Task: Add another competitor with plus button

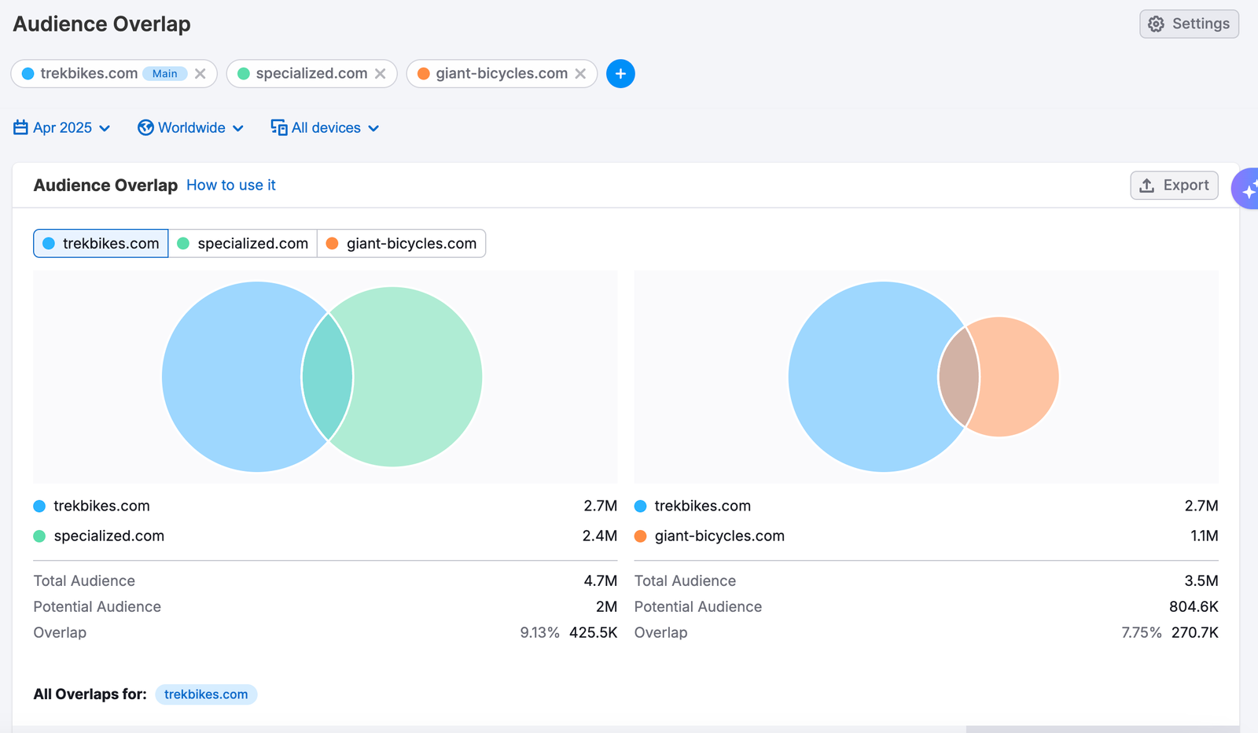Action: pyautogui.click(x=620, y=74)
